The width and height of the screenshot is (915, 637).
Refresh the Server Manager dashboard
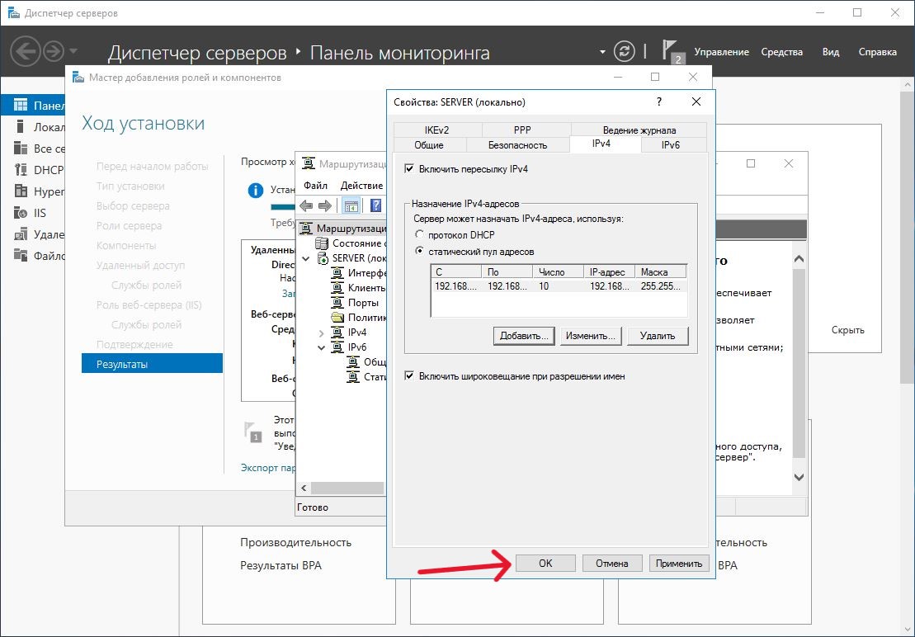pyautogui.click(x=627, y=51)
